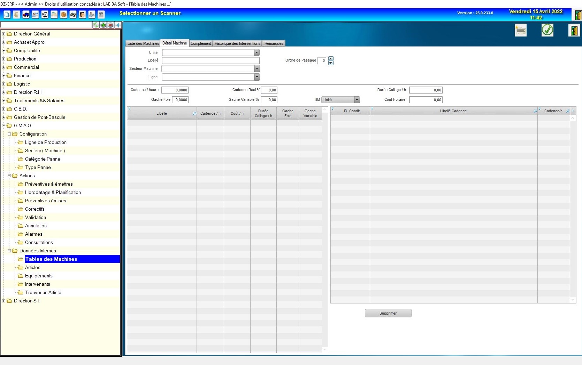Viewport: 582px width, 365px height.
Task: Click the blue left arrow collapse icon
Action: [118, 25]
